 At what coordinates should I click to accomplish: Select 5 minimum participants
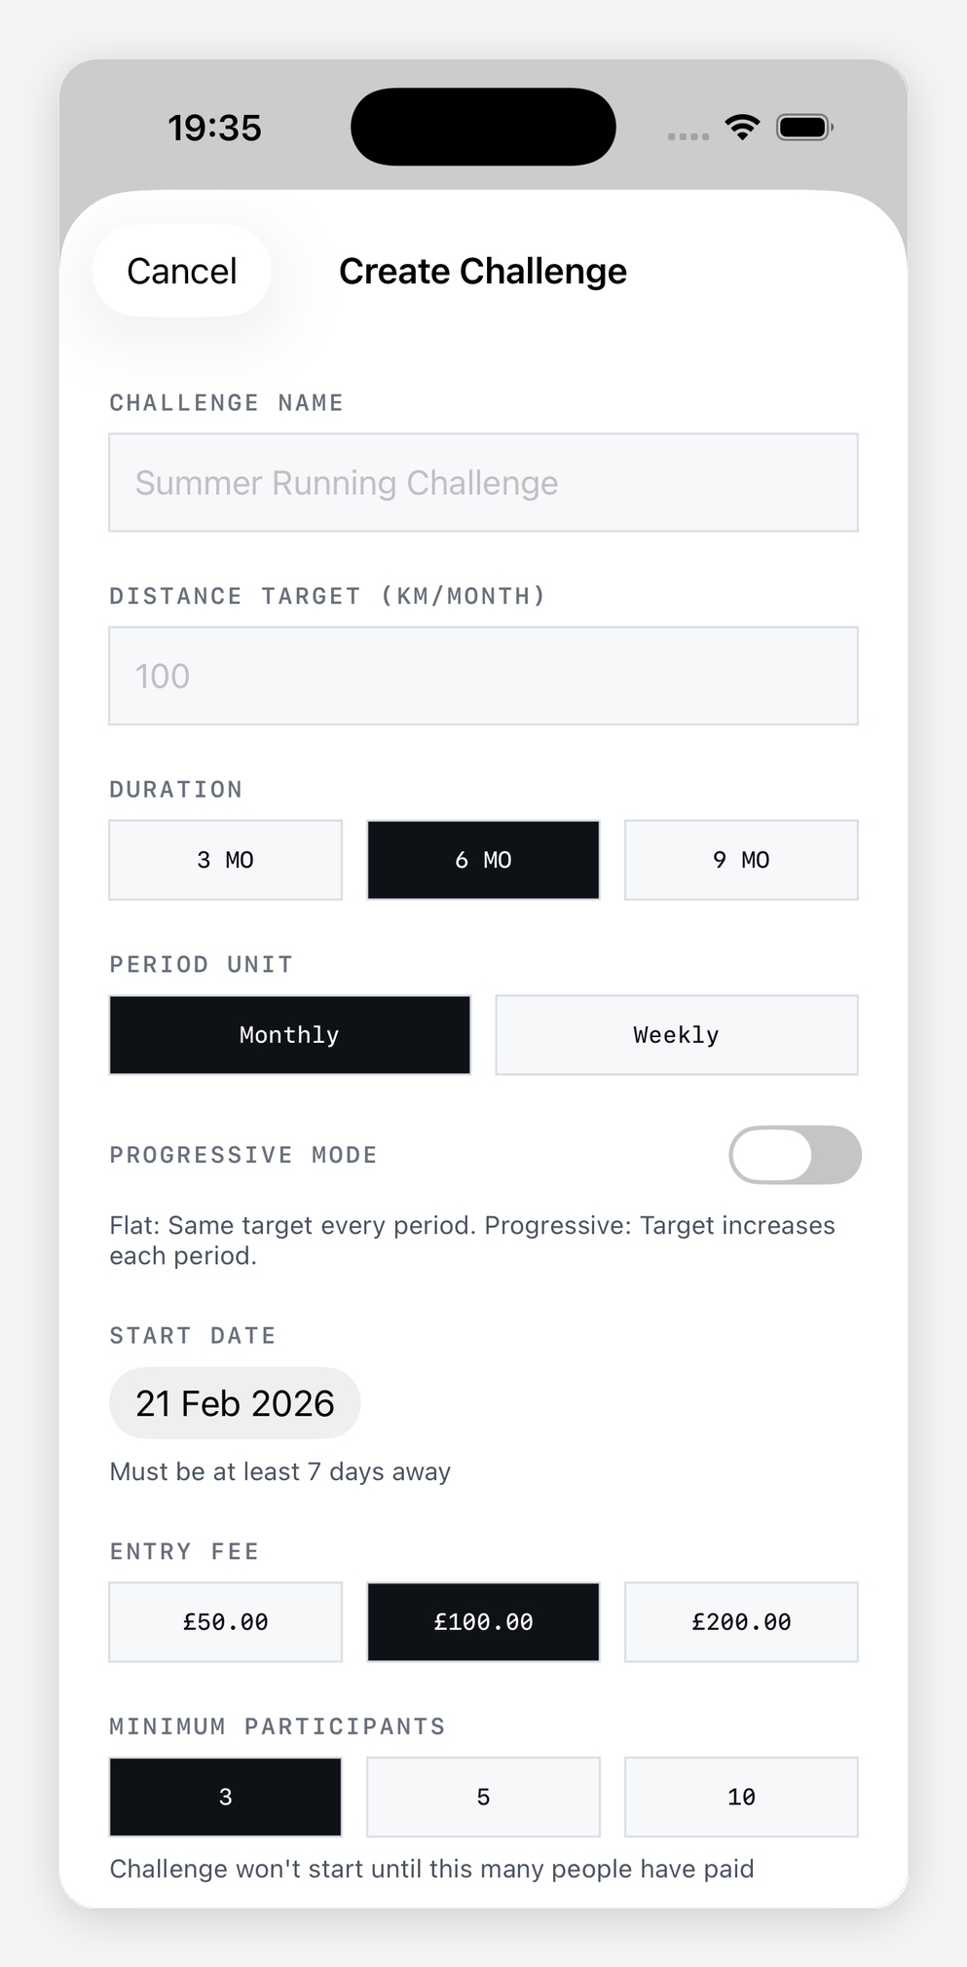point(483,1798)
